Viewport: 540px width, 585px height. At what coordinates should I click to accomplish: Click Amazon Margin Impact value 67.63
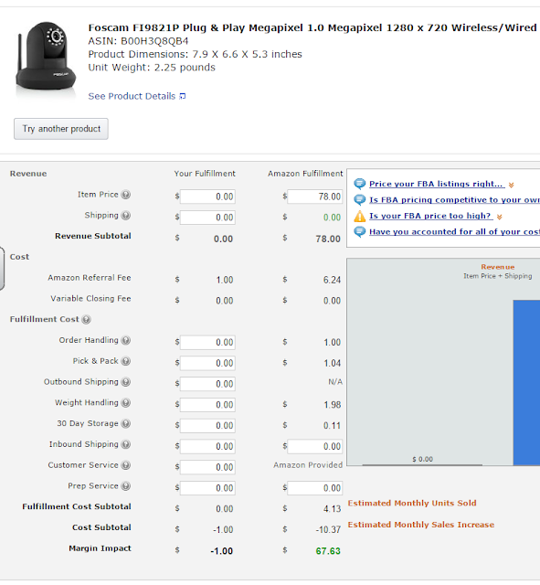[328, 551]
